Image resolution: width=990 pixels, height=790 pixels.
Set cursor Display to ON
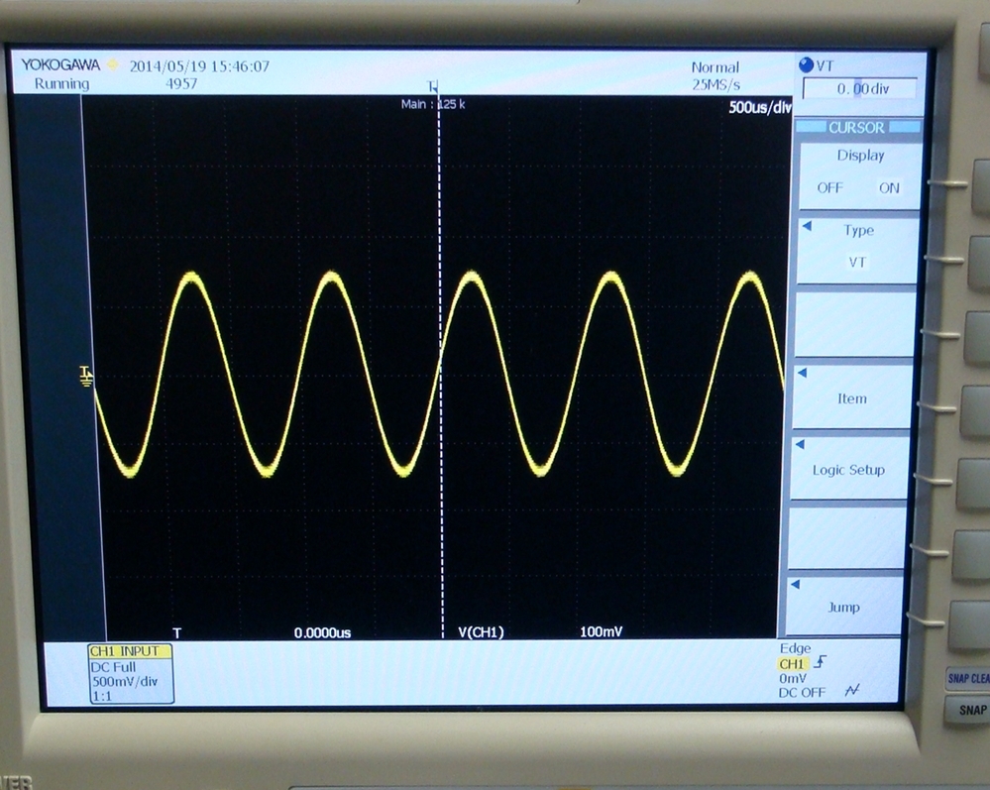[889, 187]
